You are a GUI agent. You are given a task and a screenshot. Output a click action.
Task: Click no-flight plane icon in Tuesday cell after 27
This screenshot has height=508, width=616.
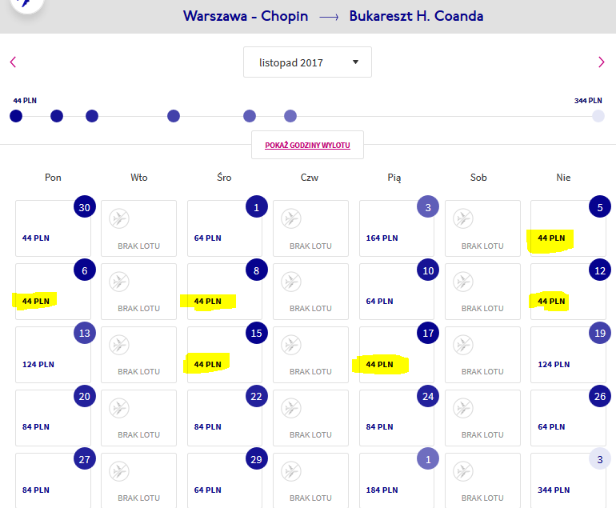coord(119,471)
